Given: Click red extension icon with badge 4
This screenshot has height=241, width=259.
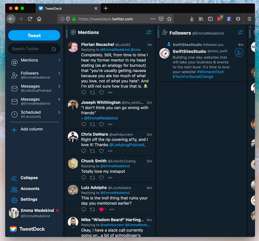Looking at the screenshot, I should (x=220, y=18).
